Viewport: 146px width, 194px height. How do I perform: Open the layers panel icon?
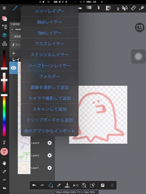point(5,35)
